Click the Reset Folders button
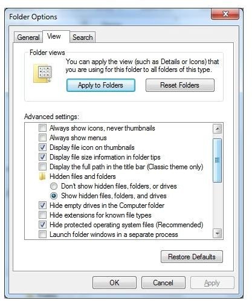Image resolution: width=252 pixels, height=301 pixels. (180, 85)
